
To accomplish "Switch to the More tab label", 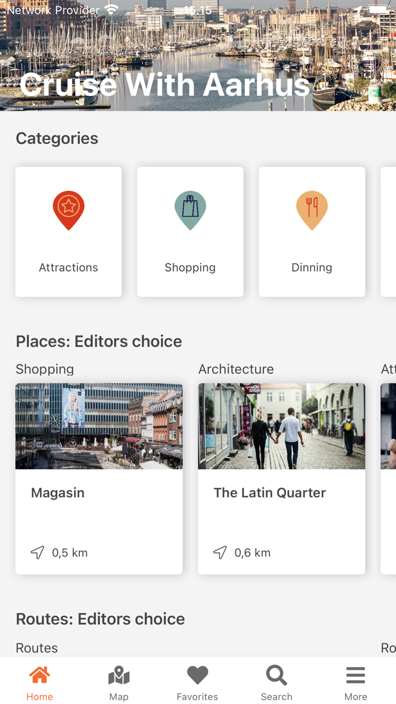I will coord(356,697).
